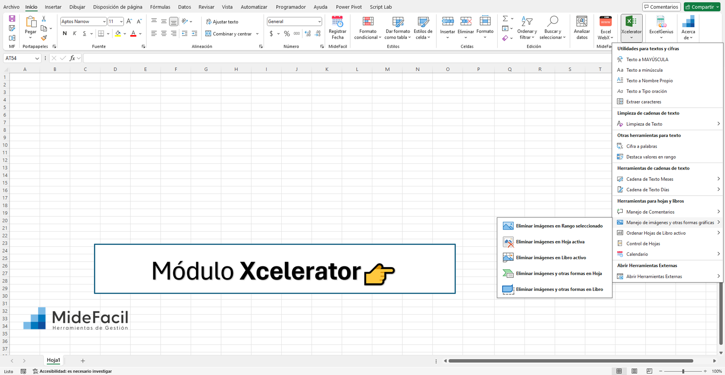Click the Save icon in ribbon
This screenshot has height=375, width=725.
12,18
